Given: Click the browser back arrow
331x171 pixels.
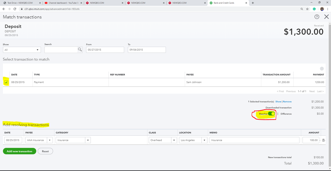Looking at the screenshot, I should (x=4, y=9).
